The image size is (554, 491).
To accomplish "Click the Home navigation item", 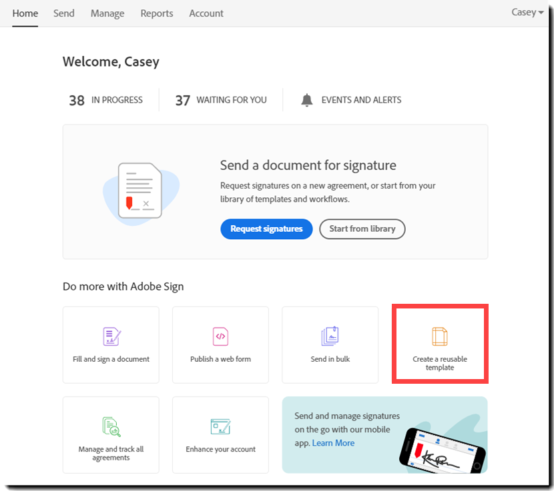I will pyautogui.click(x=25, y=13).
